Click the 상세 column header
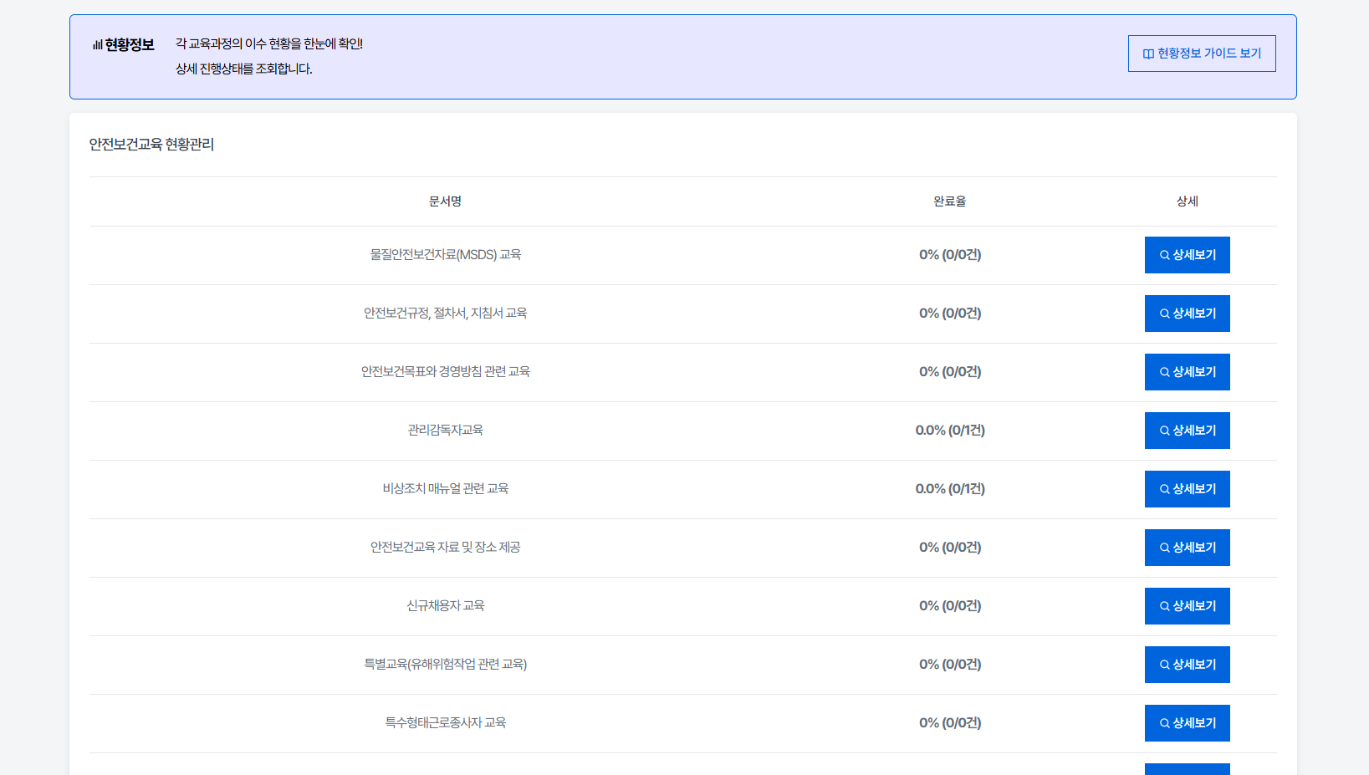The width and height of the screenshot is (1369, 775). coord(1187,201)
